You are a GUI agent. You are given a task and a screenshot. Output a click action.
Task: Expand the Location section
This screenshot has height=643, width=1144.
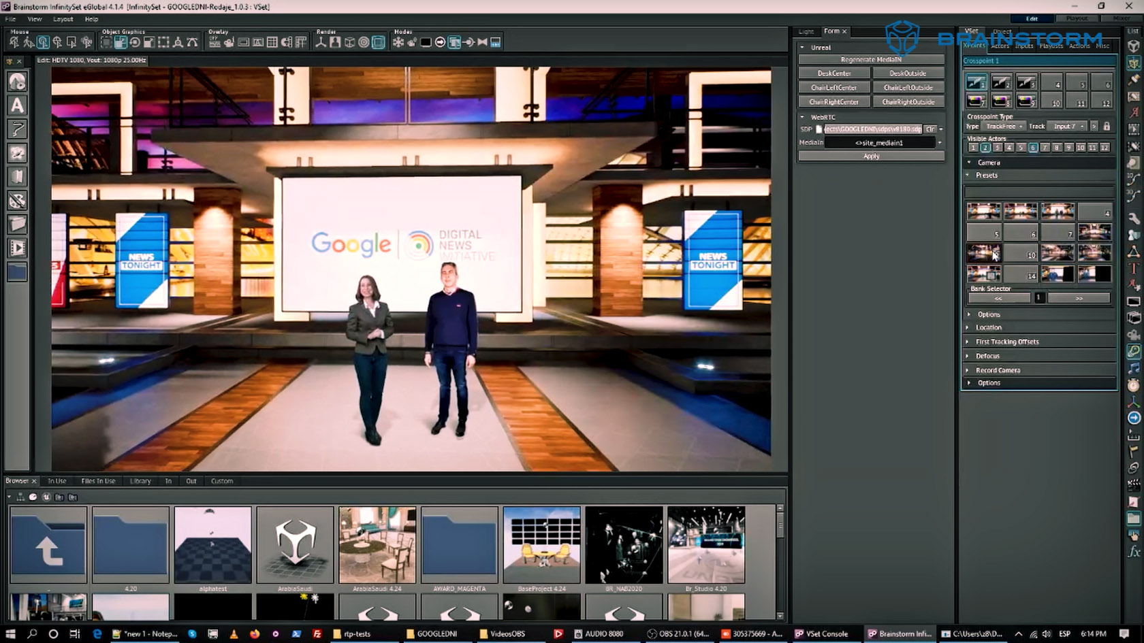pyautogui.click(x=988, y=327)
